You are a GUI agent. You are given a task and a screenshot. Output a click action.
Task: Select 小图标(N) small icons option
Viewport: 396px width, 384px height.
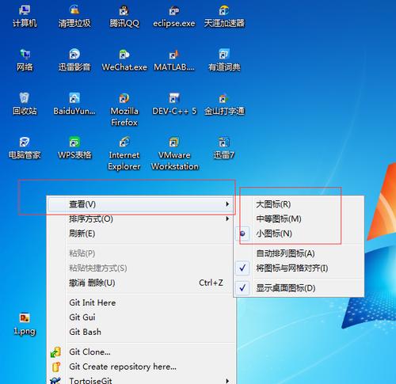[274, 234]
